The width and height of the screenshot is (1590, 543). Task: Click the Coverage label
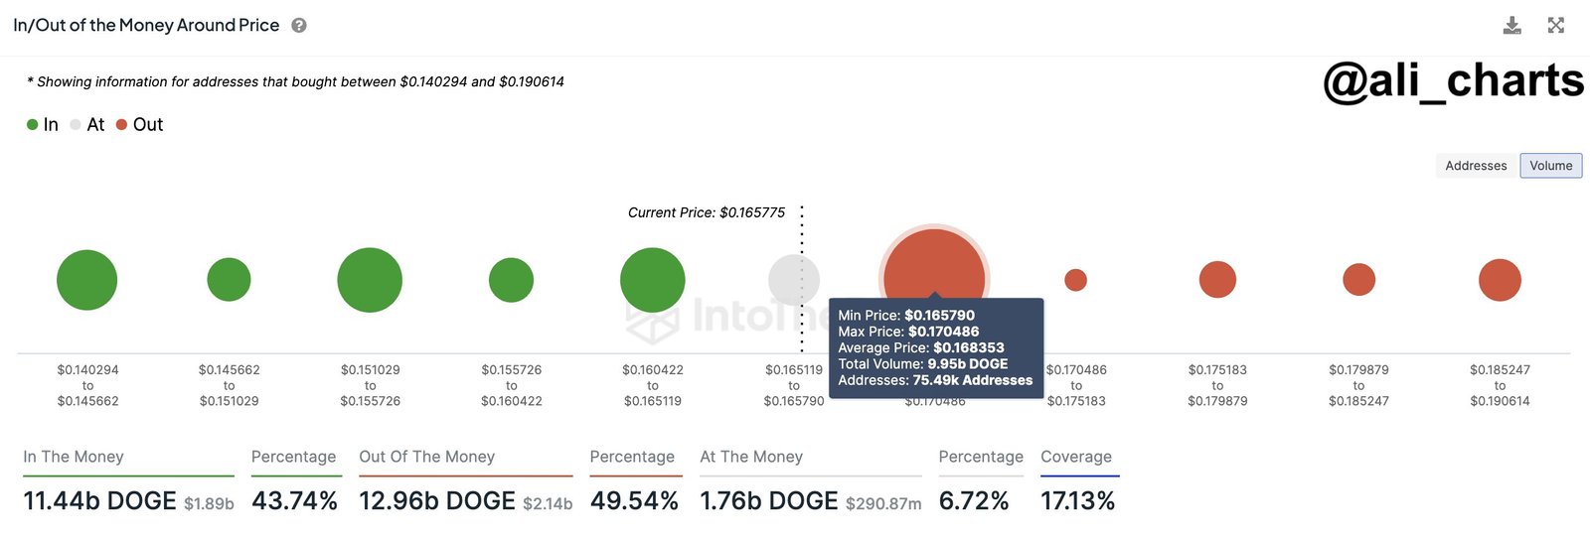pyautogui.click(x=1076, y=457)
